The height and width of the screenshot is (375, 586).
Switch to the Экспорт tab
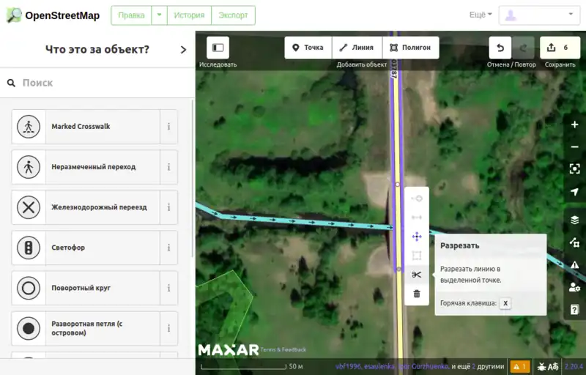tap(233, 15)
